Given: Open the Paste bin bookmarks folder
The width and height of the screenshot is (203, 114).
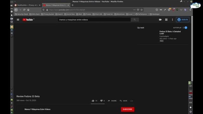Looking at the screenshot, I should click(x=108, y=14).
